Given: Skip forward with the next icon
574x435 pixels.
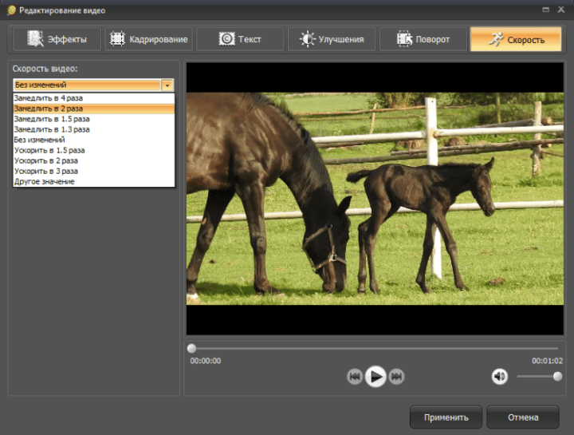Looking at the screenshot, I should pyautogui.click(x=396, y=377).
